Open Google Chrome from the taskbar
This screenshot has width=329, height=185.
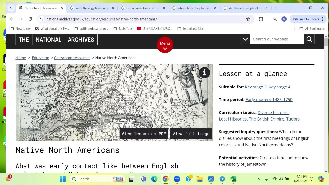166,179
